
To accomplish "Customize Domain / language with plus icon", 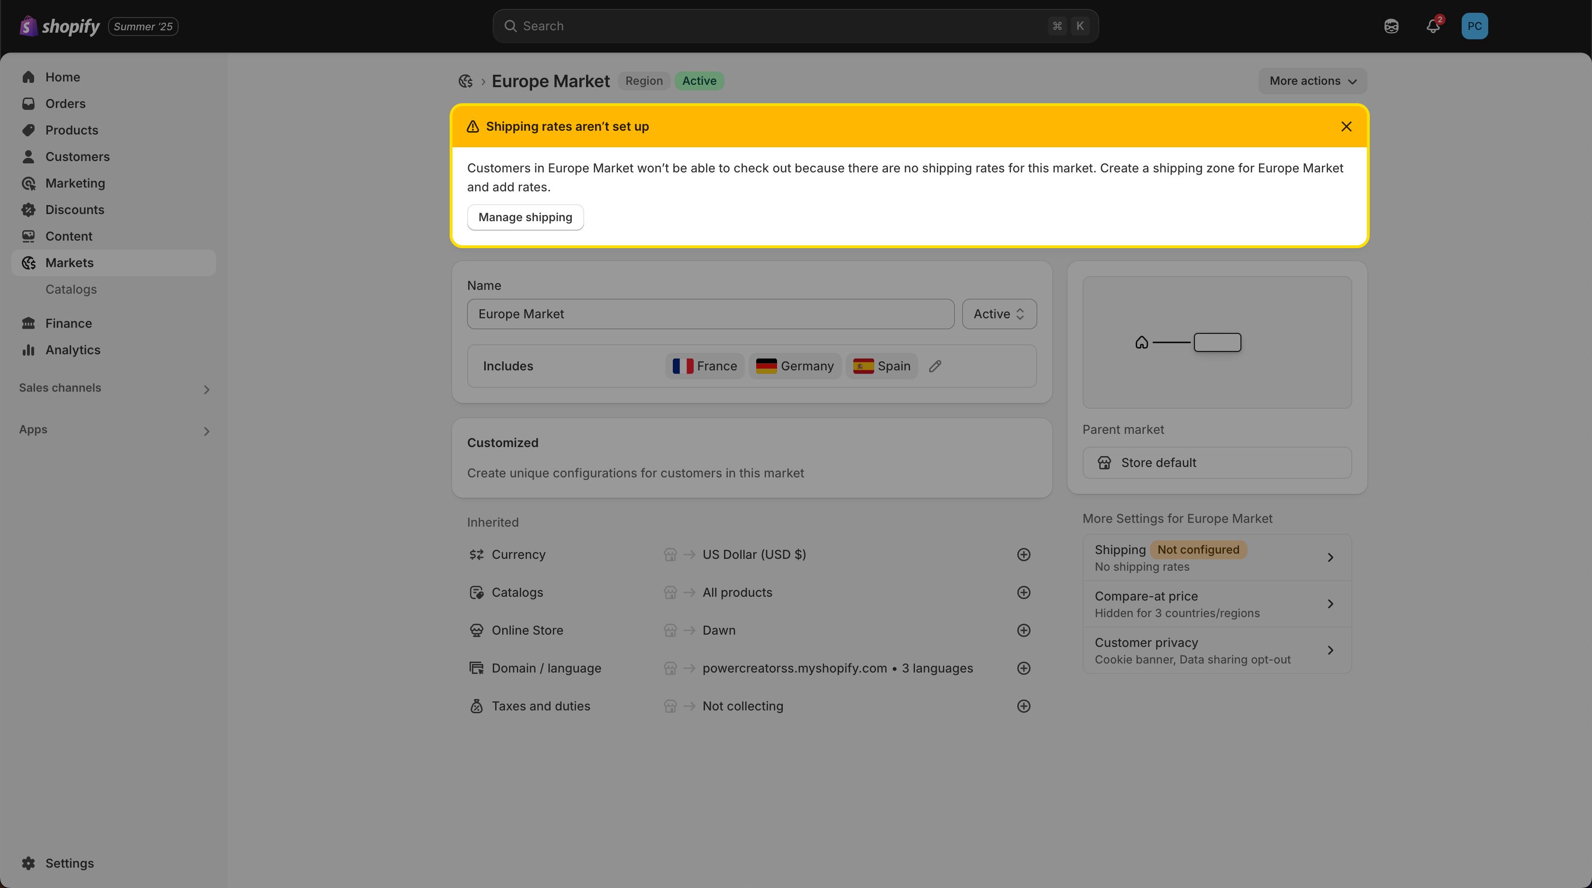I will pos(1023,668).
